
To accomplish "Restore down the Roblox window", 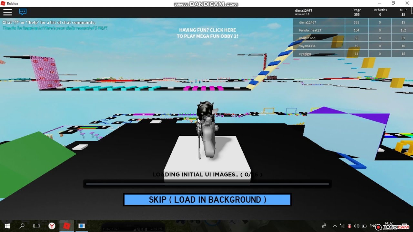I will coord(393,3).
